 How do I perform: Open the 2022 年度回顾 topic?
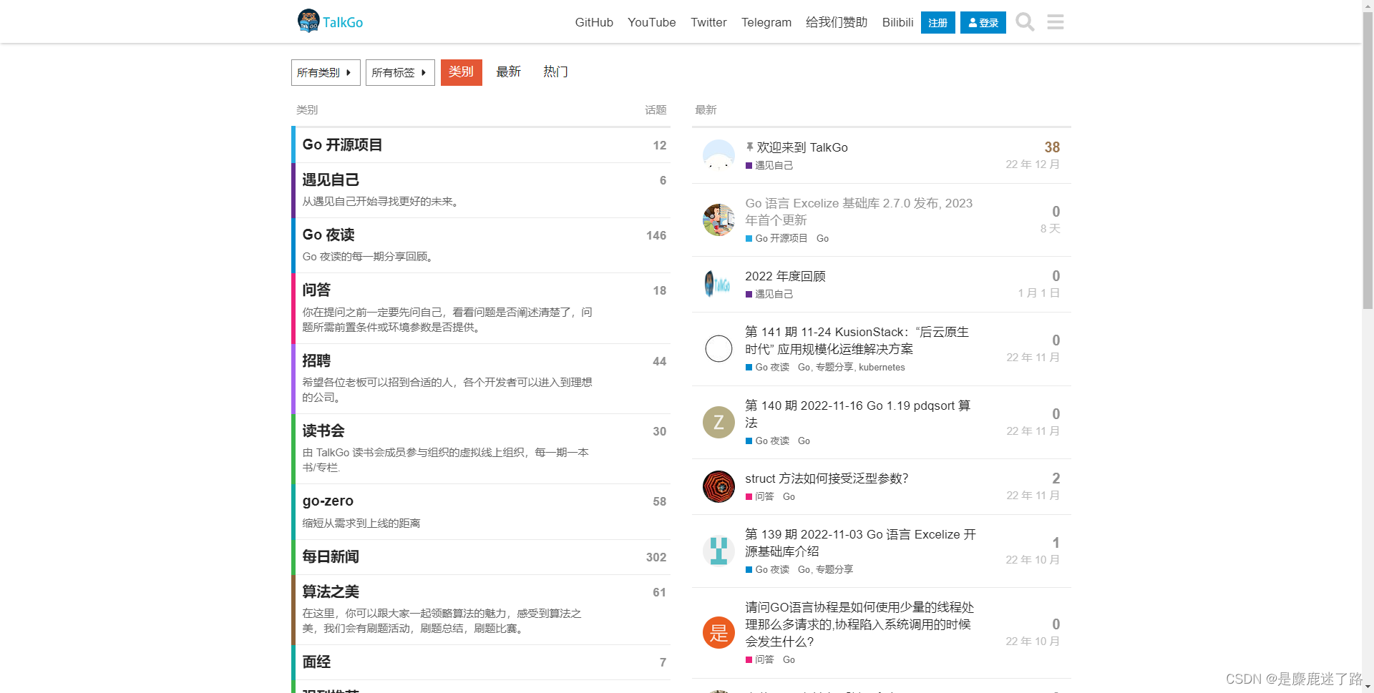(x=785, y=276)
